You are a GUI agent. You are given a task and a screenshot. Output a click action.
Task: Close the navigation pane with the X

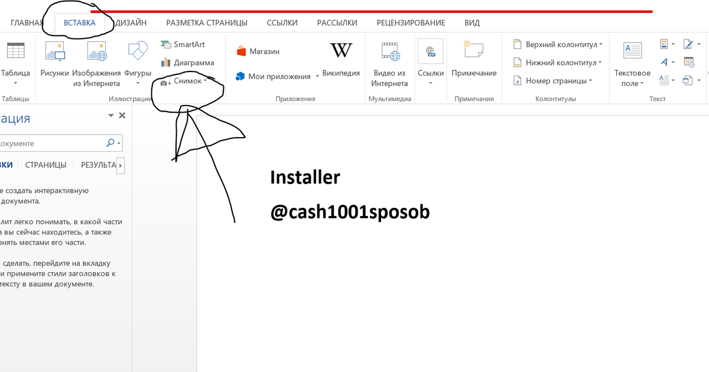pos(122,116)
